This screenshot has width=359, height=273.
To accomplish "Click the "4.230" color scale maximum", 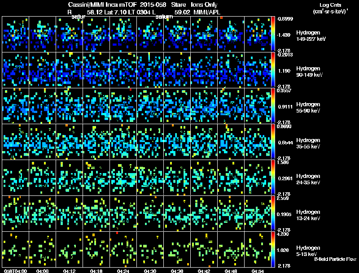I will 283,234.
